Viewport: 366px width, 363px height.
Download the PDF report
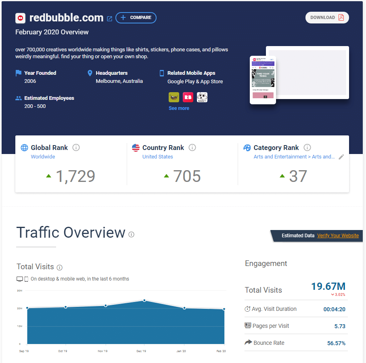[x=327, y=17]
